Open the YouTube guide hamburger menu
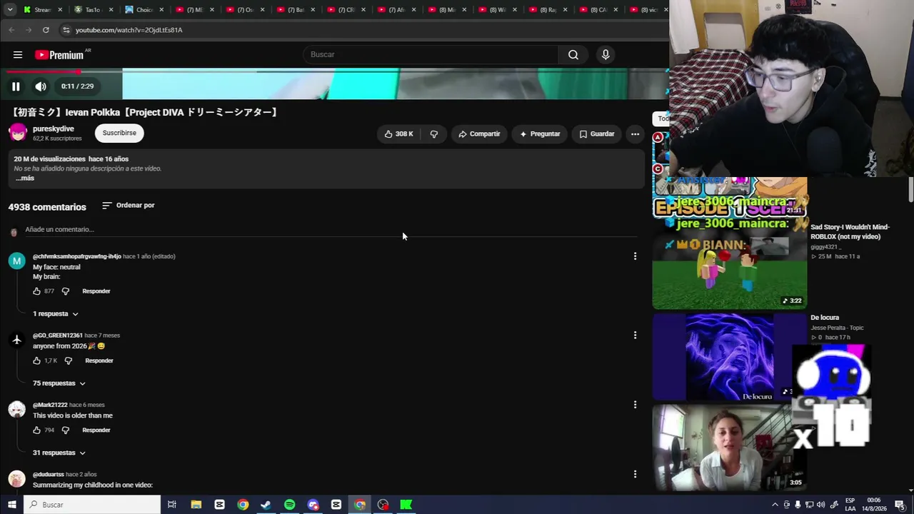The height and width of the screenshot is (514, 914). (x=18, y=55)
